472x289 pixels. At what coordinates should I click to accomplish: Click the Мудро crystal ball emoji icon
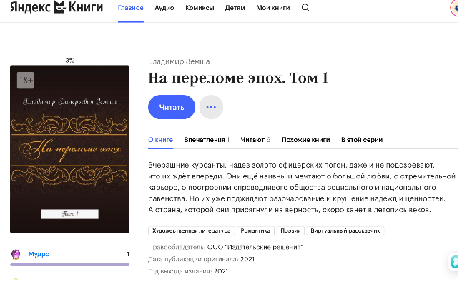click(16, 254)
